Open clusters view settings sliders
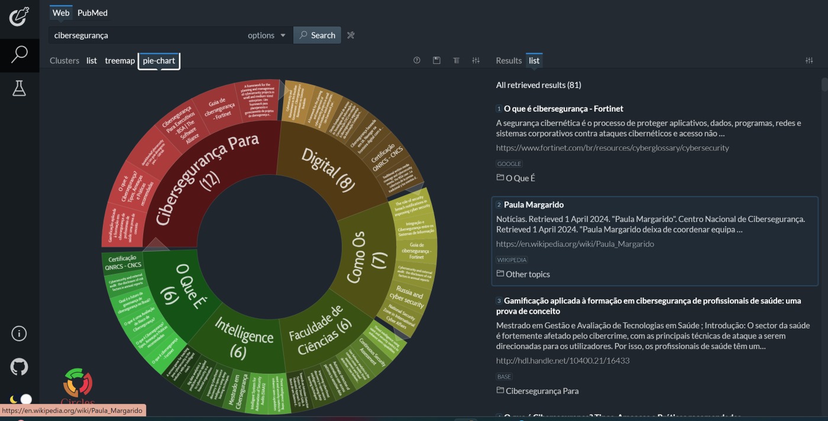 [x=476, y=60]
